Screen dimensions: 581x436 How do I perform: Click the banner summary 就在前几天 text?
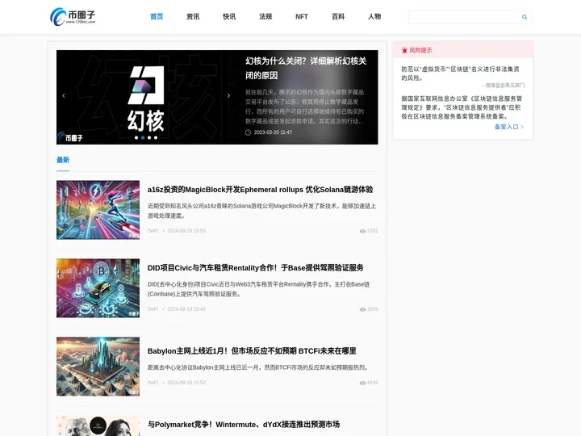pyautogui.click(x=304, y=107)
